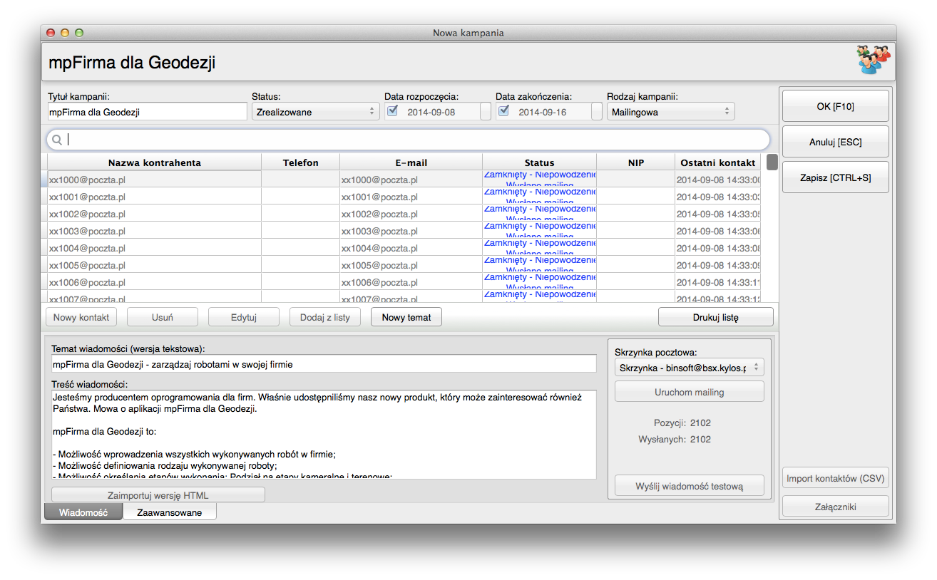Image resolution: width=937 pixels, height=580 pixels.
Task: Click the Zaimportuj wersję HTML button
Action: point(158,495)
